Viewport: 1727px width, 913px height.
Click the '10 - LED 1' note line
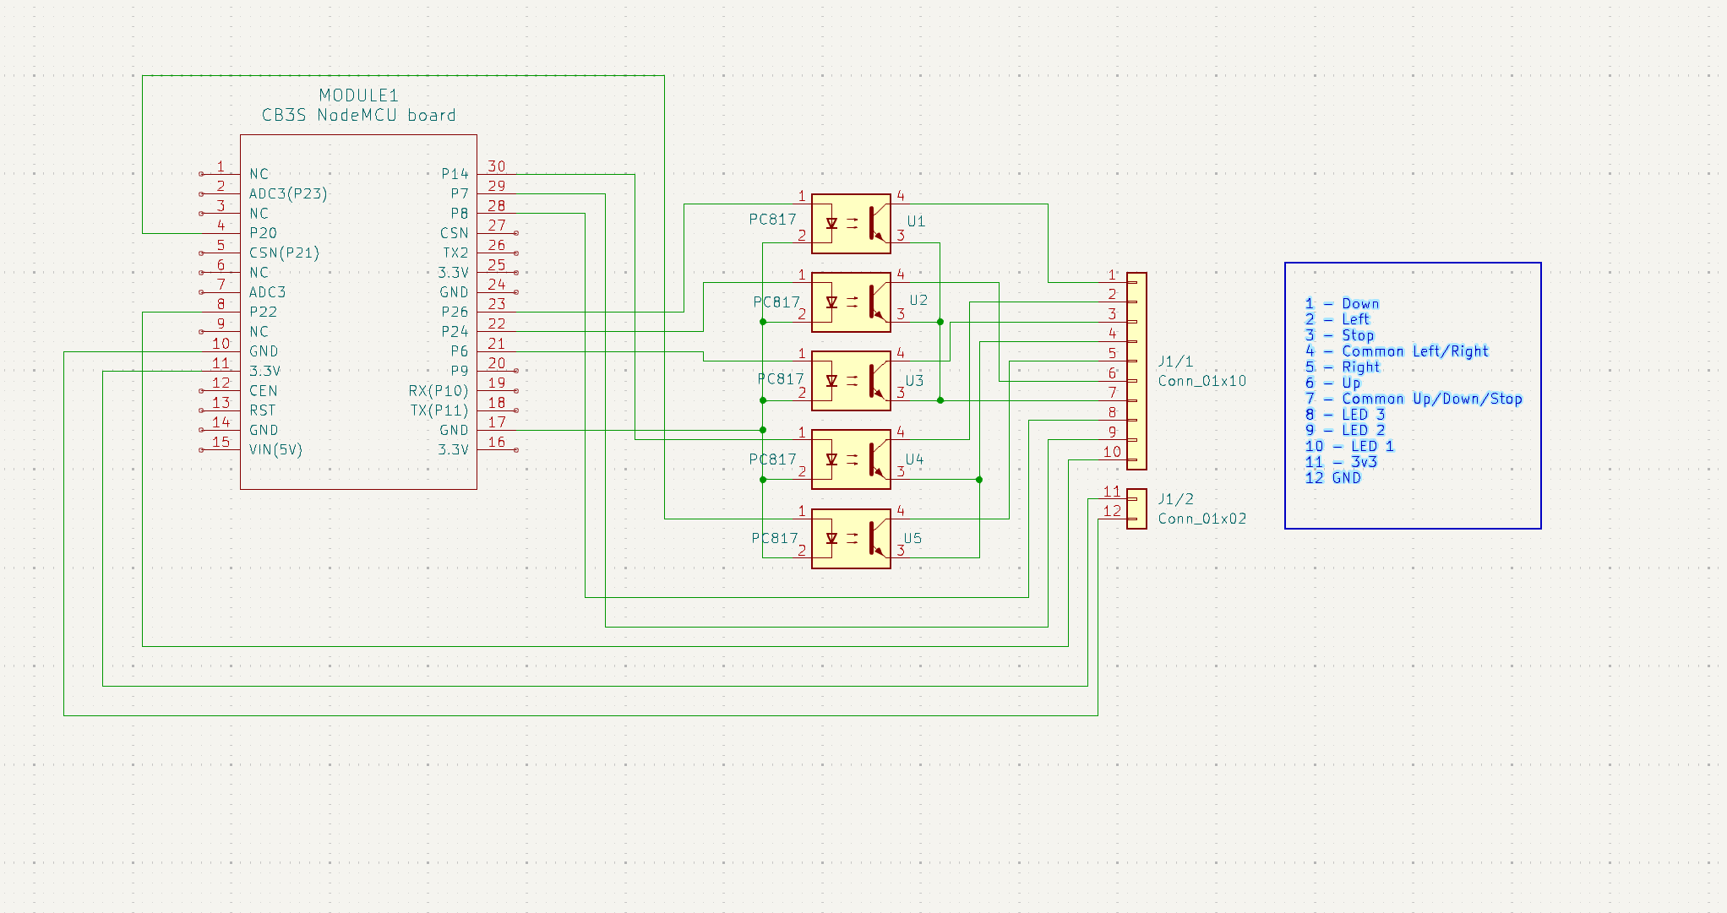click(1349, 446)
